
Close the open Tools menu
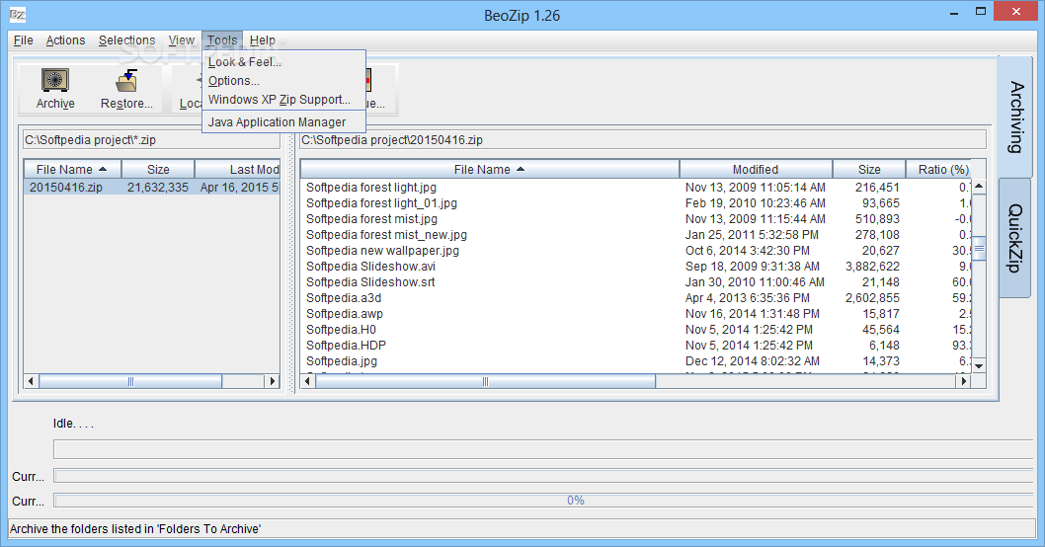[x=222, y=39]
